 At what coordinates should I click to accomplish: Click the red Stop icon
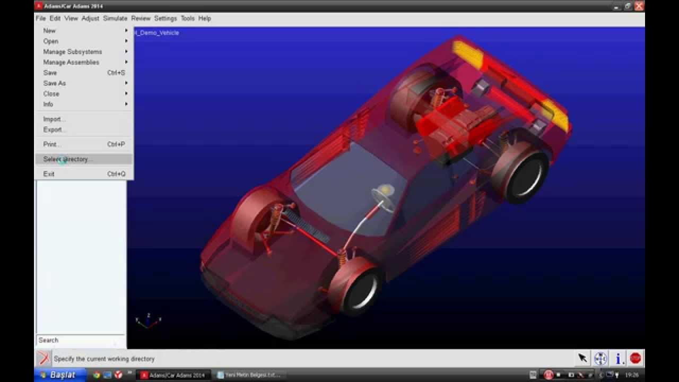(x=636, y=359)
